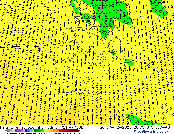This screenshot has height=134, width=174.
Task: Click the '24' value on the legend scale
Action: click(59, 133)
